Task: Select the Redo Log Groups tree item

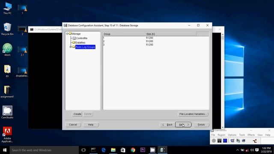Action: tap(85, 47)
